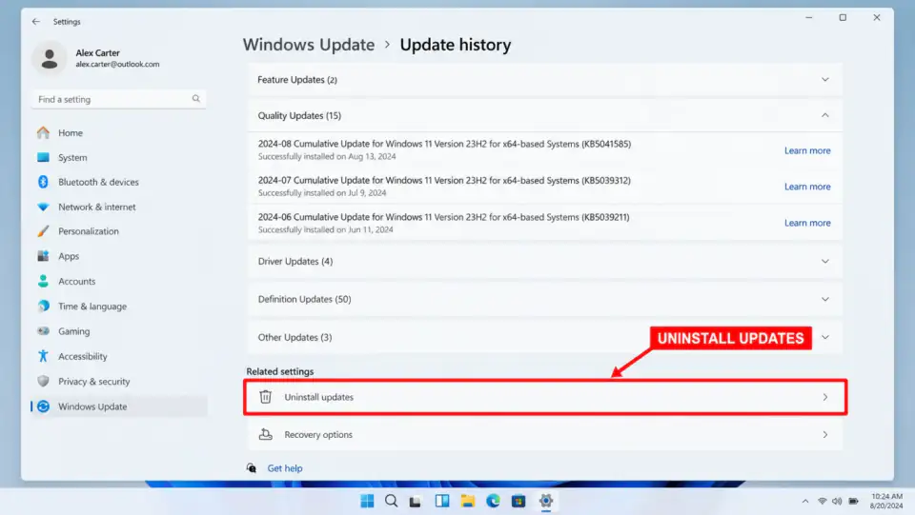915x515 pixels.
Task: Open System settings page
Action: coord(72,157)
